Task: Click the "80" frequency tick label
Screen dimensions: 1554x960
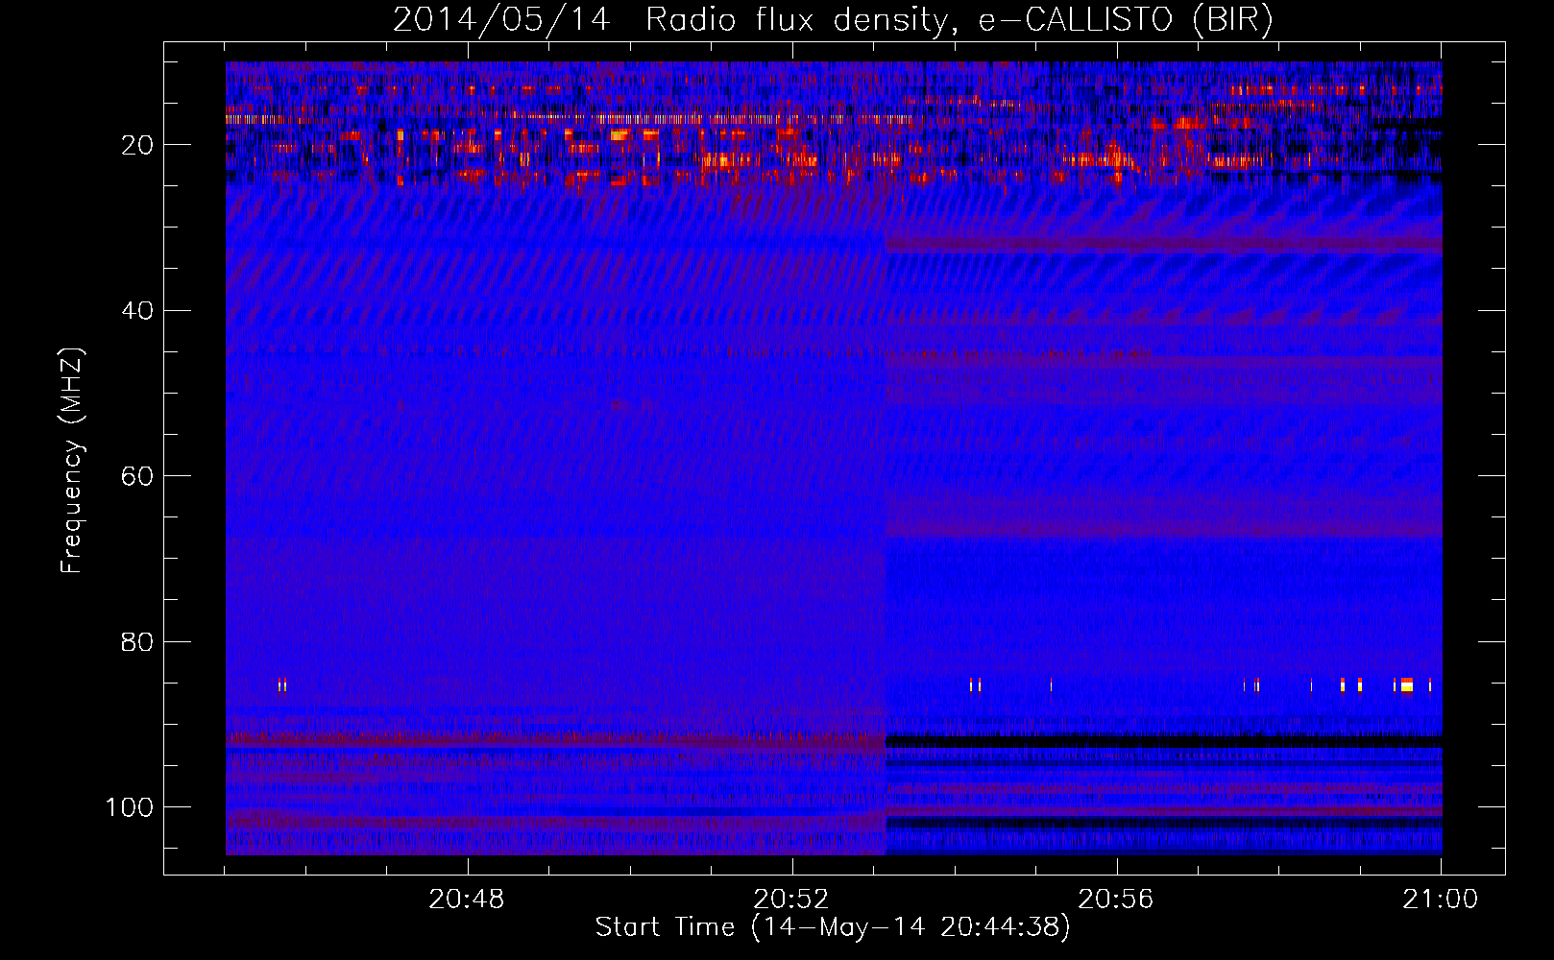Action: click(137, 641)
